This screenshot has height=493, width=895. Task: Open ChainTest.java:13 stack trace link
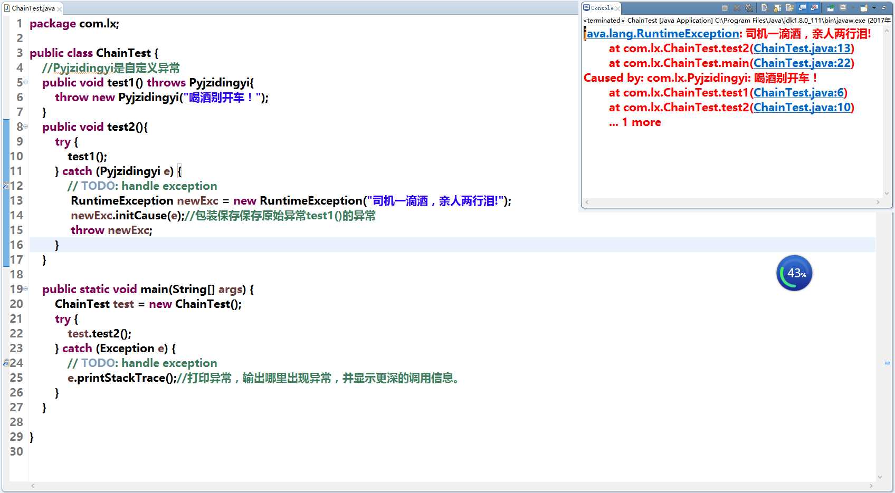point(802,49)
